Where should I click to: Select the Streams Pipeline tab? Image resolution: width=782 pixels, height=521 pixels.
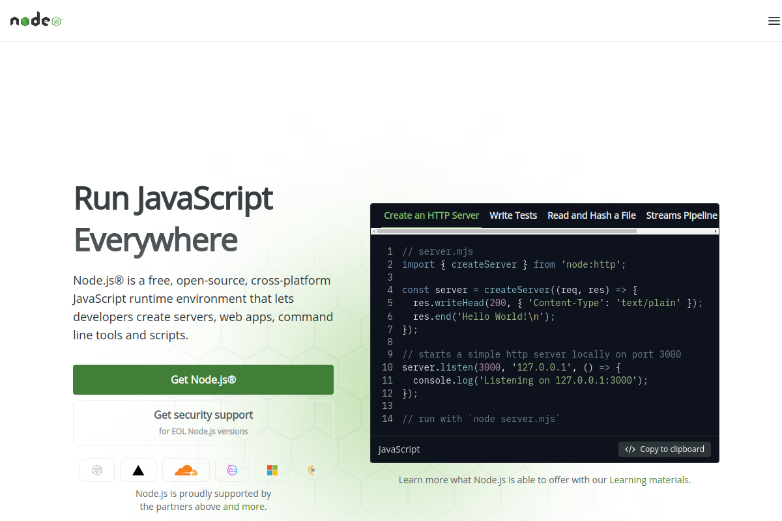(681, 215)
